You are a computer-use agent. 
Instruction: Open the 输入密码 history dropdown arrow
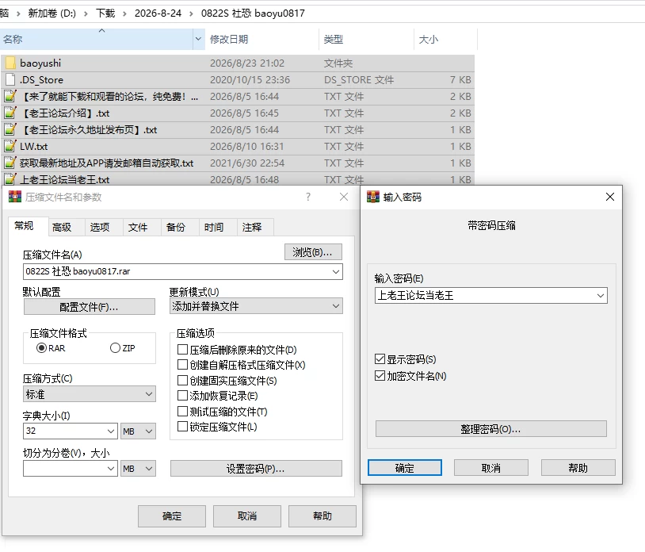(601, 296)
